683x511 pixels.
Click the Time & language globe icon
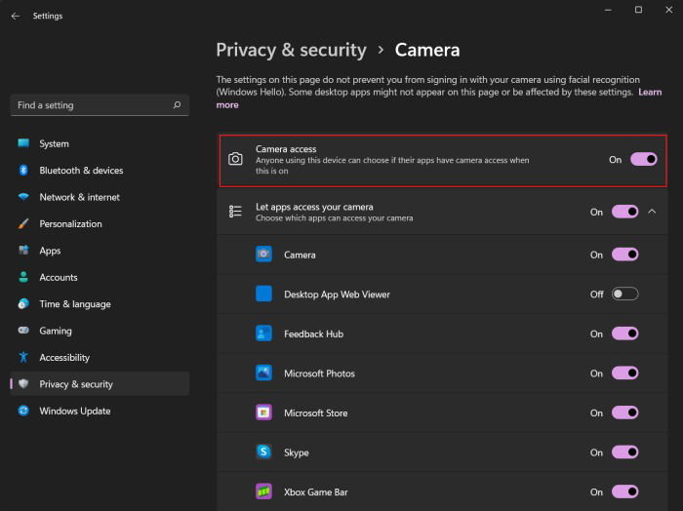(23, 304)
